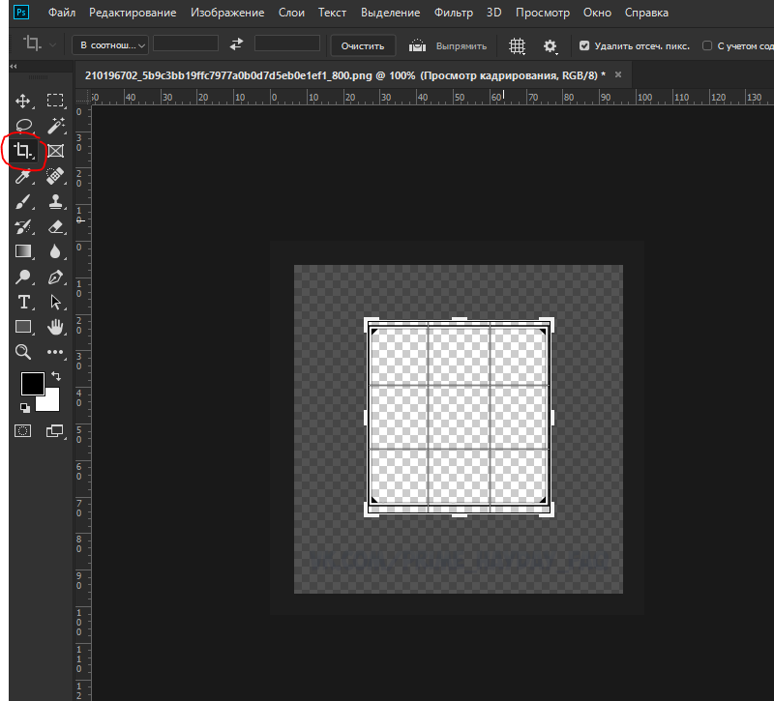This screenshot has width=774, height=701.
Task: Toggle Delete Cropped Pixels checkbox
Action: [x=584, y=45]
